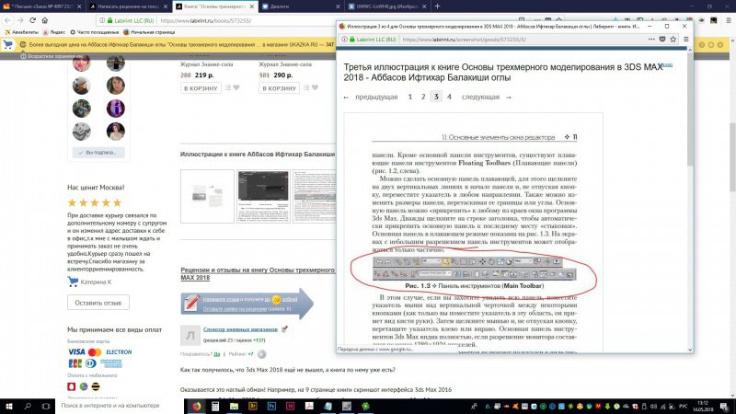Open 'Рецензии и отзывы на книгу' link
The image size is (736, 414).
click(258, 273)
